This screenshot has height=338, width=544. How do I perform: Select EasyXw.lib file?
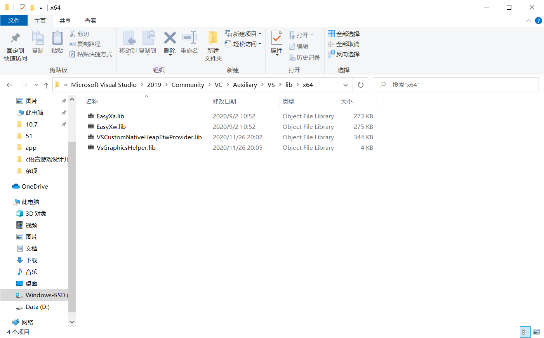tap(111, 127)
